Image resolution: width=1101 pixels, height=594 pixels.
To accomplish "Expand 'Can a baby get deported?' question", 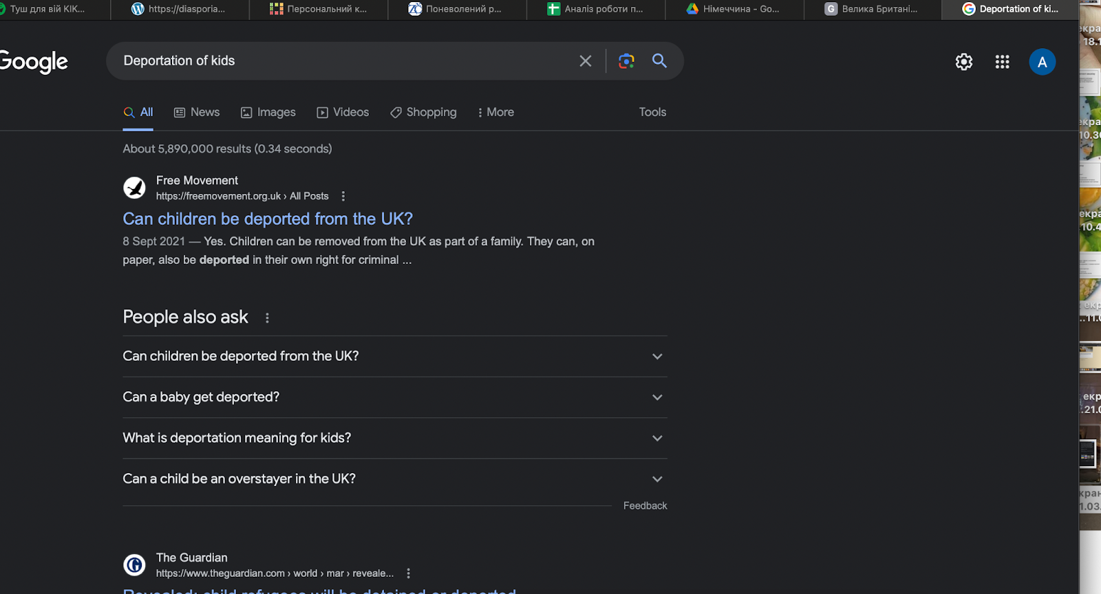I will [656, 397].
